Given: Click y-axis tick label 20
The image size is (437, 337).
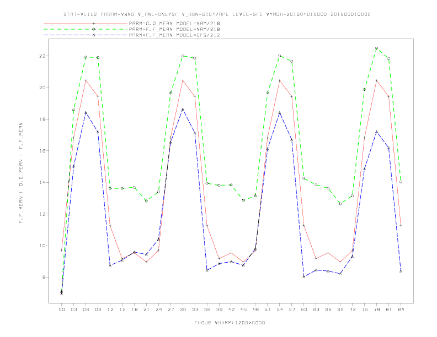Looking at the screenshot, I should click(x=42, y=88).
